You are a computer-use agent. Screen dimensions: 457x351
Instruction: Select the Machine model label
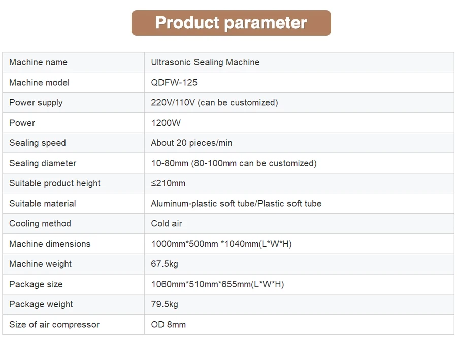pos(39,83)
